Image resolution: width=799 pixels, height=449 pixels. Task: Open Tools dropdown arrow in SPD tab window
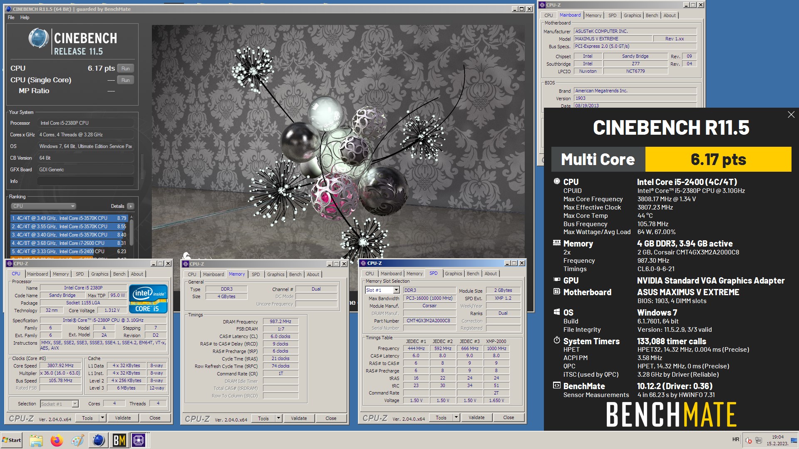point(456,417)
